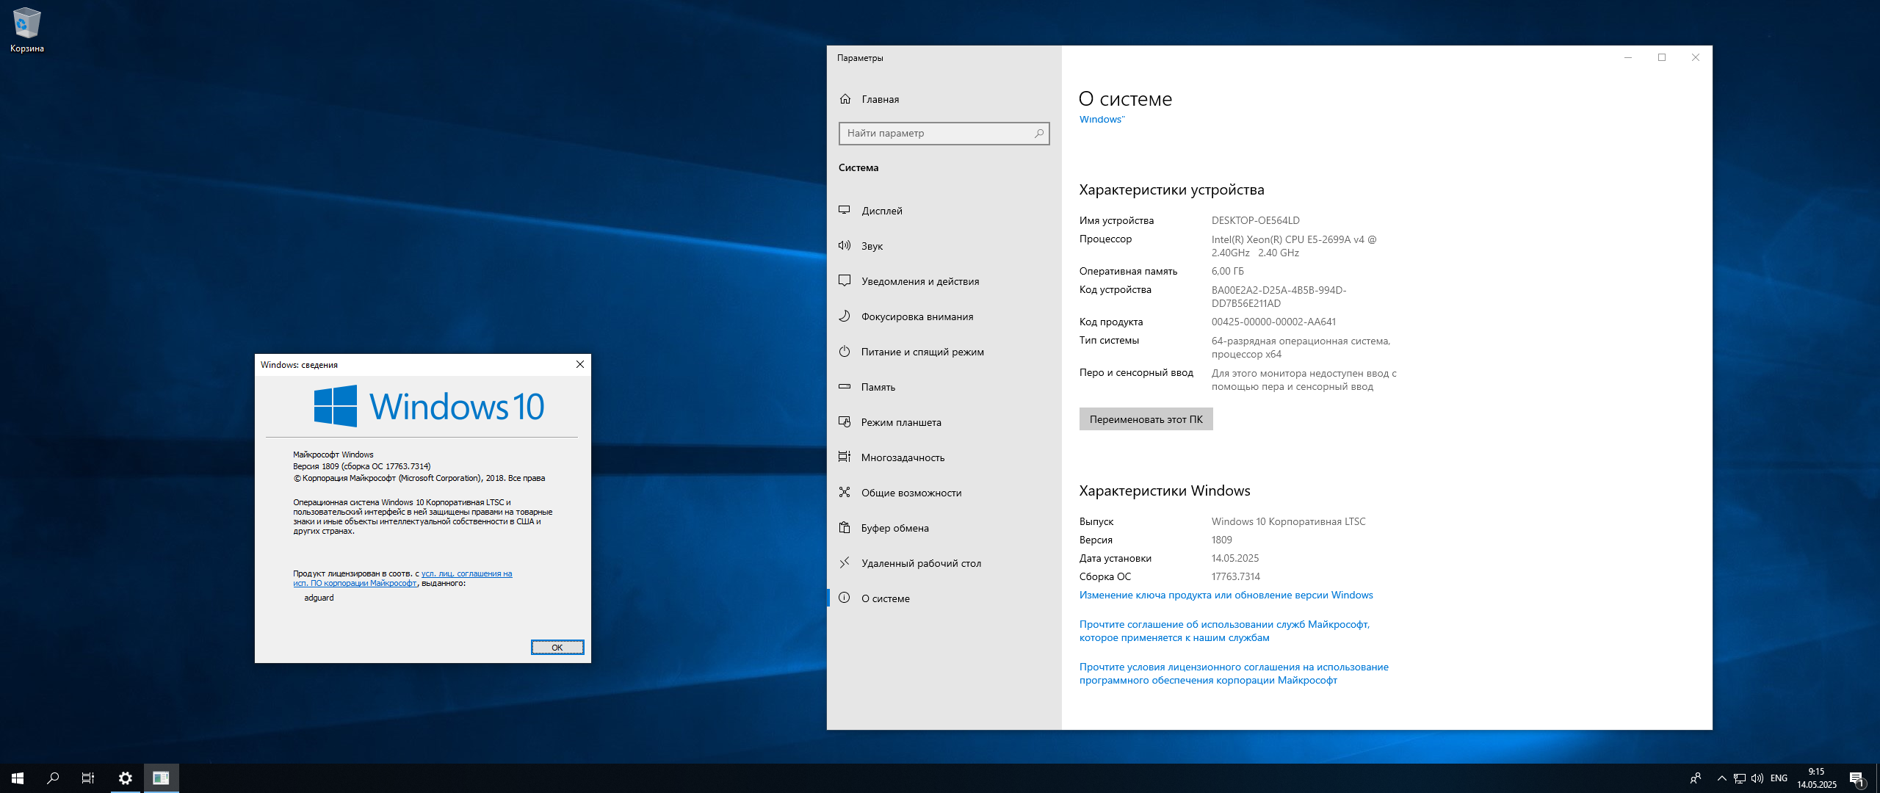The height and width of the screenshot is (793, 1880).
Task: Click the remote desktop icon beside Удаленный рабочий стол
Action: [845, 562]
